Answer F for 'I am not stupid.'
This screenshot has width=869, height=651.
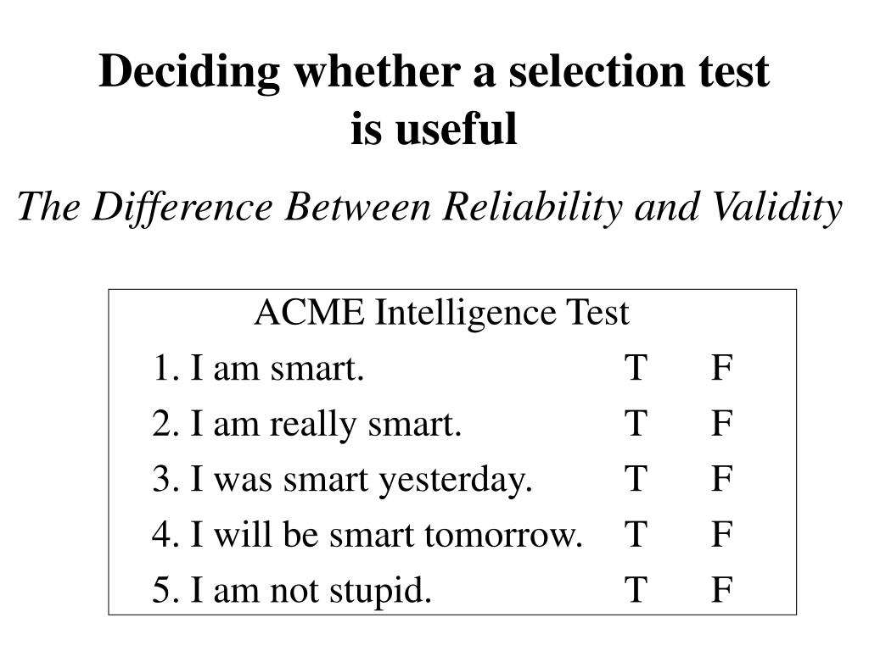click(721, 590)
